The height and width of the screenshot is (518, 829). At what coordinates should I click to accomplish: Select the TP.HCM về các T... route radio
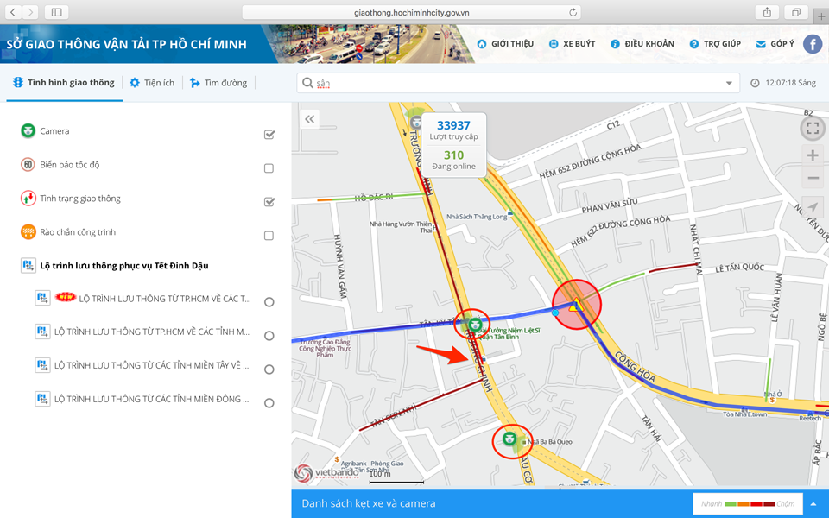[269, 302]
